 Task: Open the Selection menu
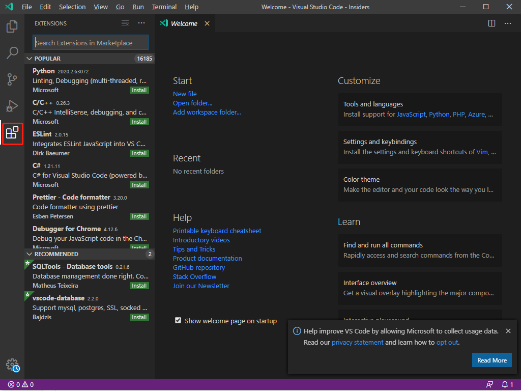coord(72,7)
